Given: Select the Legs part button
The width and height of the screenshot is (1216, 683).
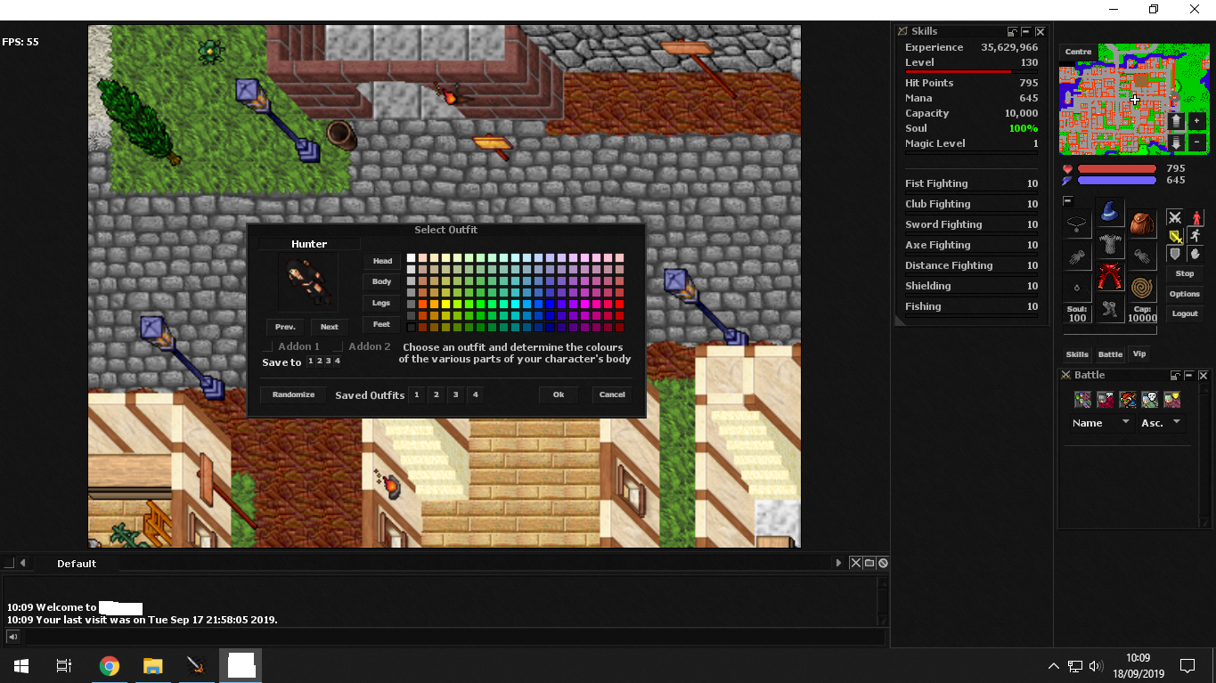Looking at the screenshot, I should pos(382,303).
